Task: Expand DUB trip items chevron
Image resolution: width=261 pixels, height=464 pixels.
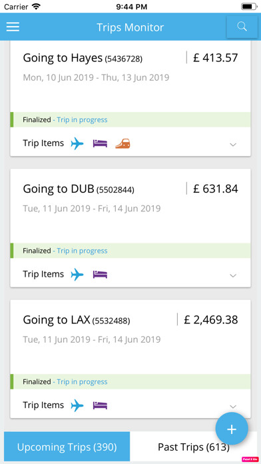Action: pyautogui.click(x=233, y=275)
